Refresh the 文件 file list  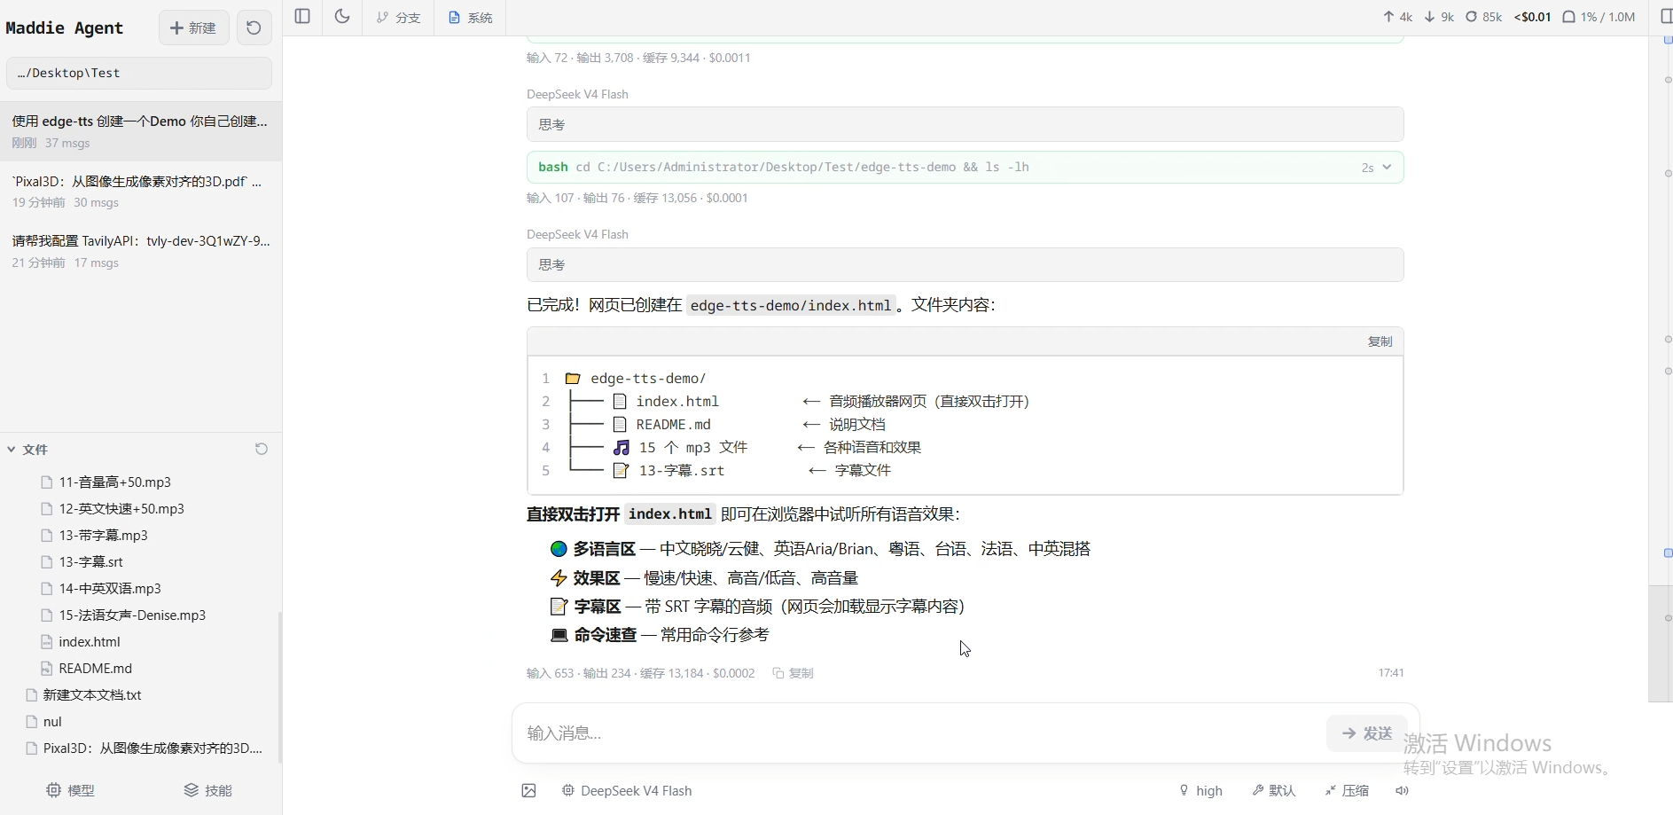coord(262,449)
